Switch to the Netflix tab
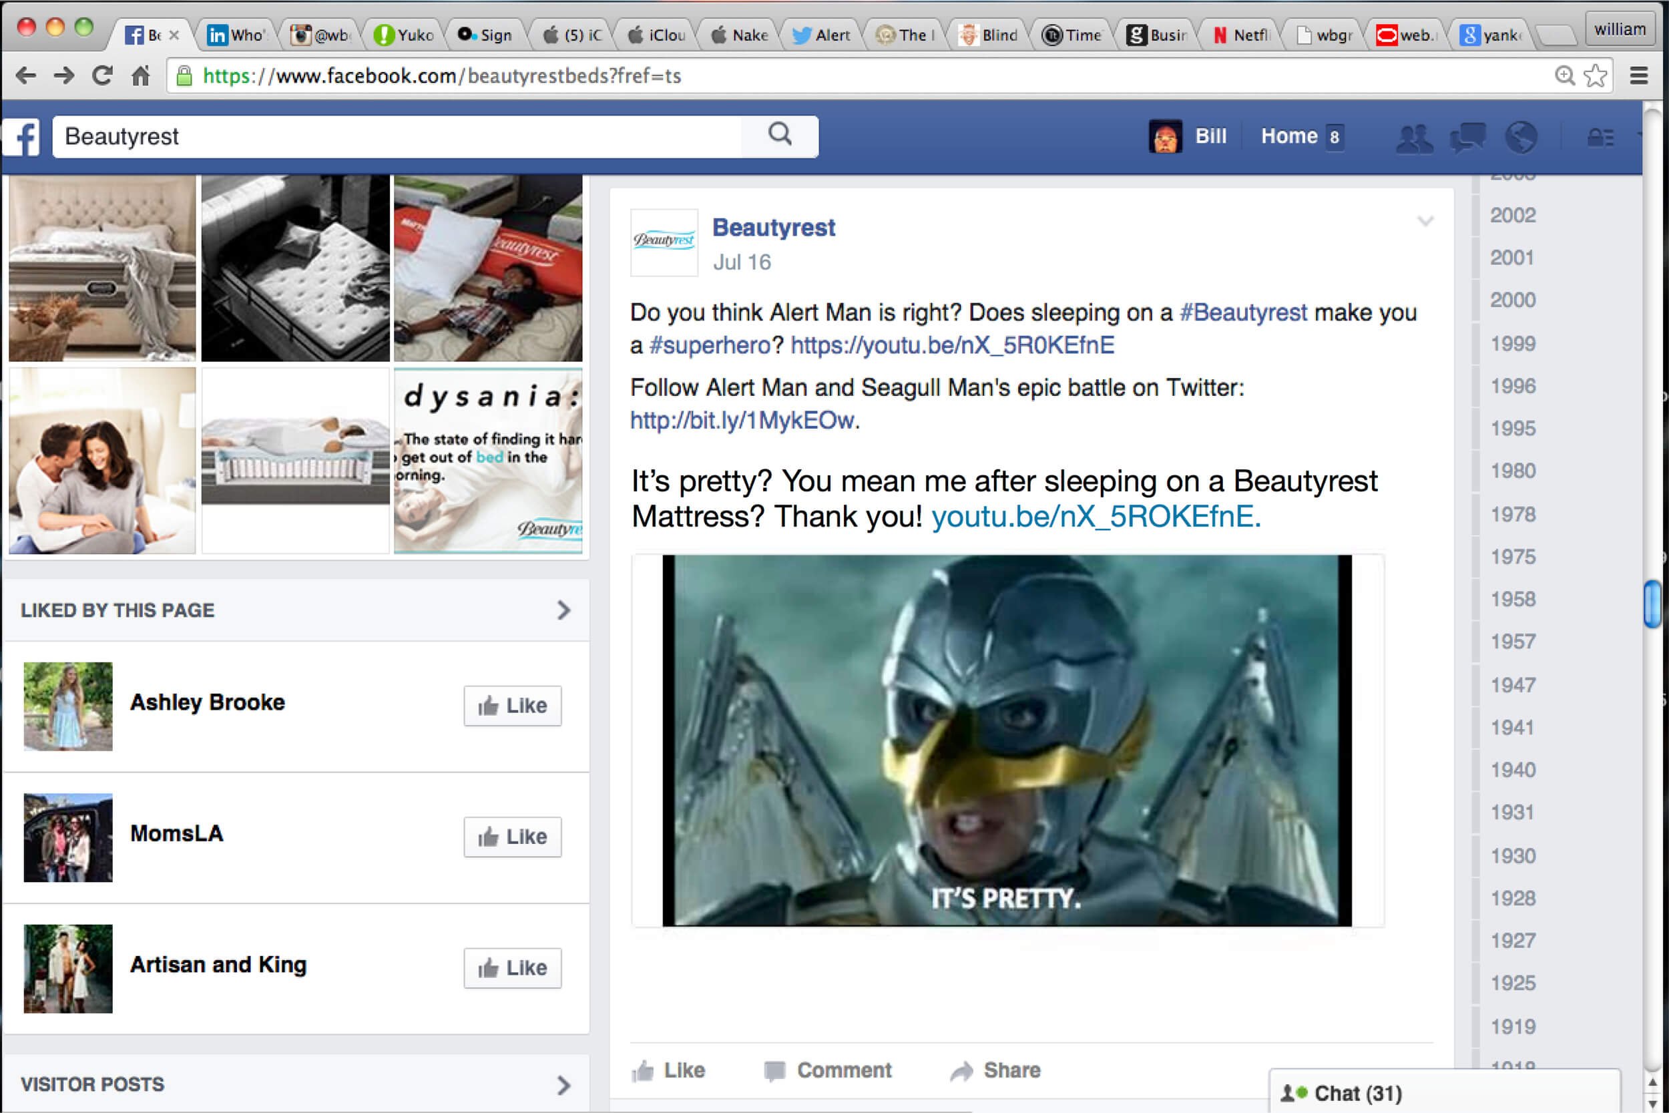 coord(1241,35)
